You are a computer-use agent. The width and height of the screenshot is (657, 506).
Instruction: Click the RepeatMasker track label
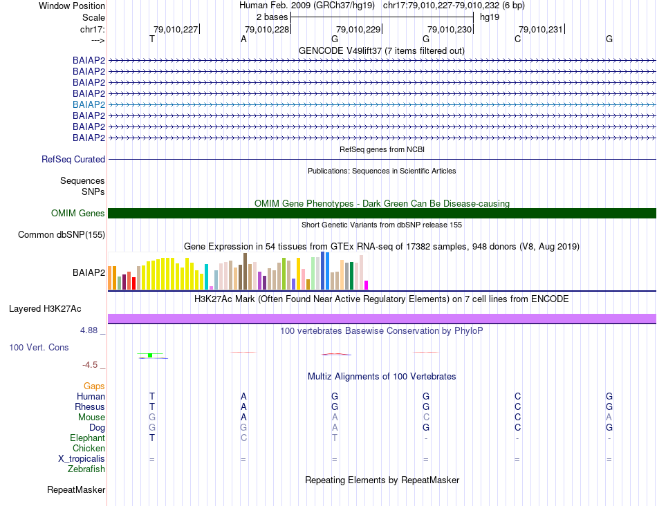click(x=76, y=489)
